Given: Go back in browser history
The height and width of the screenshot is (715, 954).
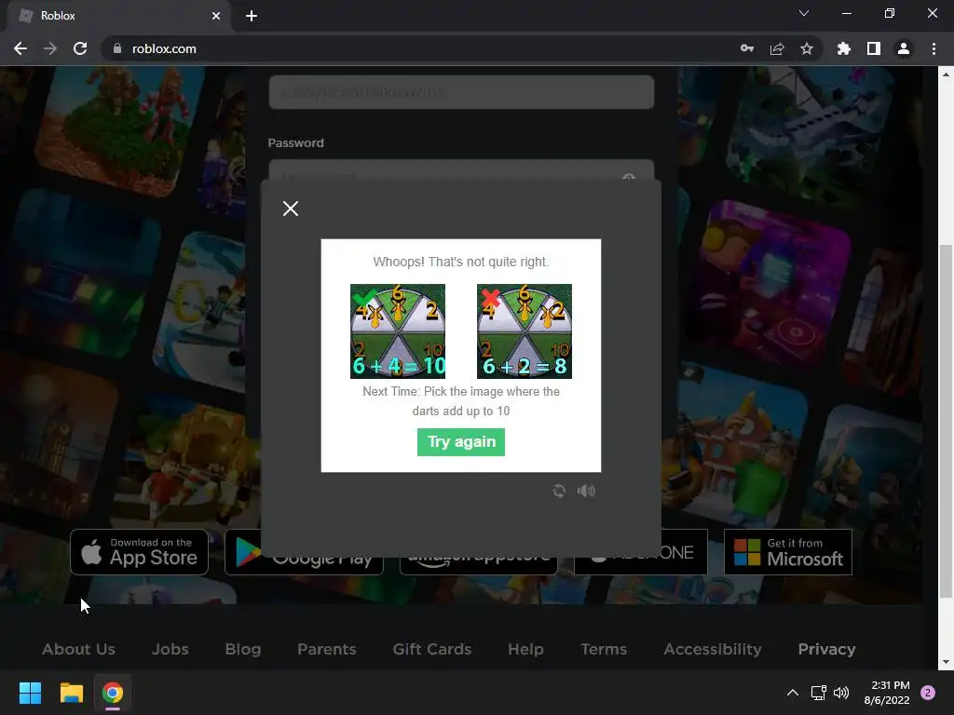Looking at the screenshot, I should (x=20, y=48).
